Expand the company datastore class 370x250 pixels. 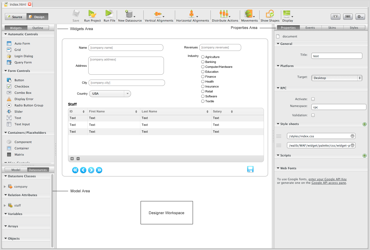[x=5, y=187]
